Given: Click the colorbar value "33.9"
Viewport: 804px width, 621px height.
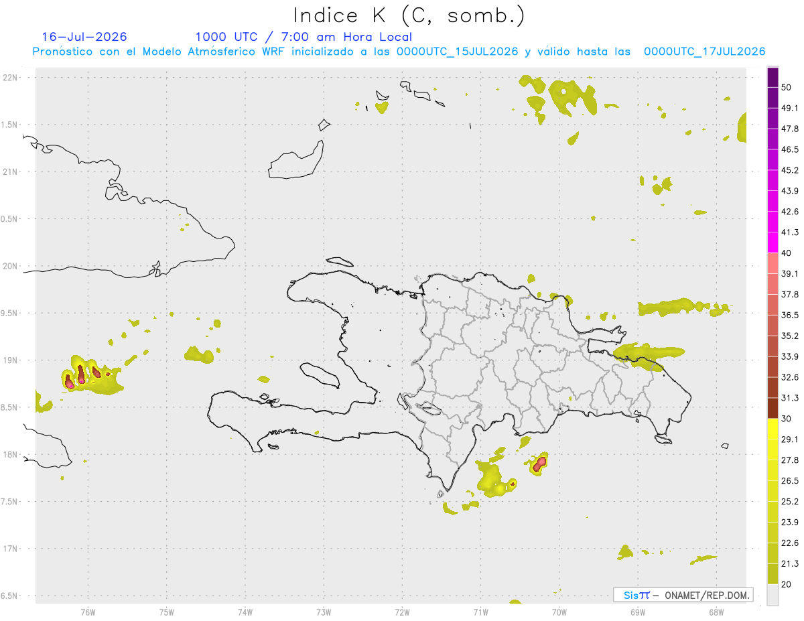Looking at the screenshot, I should tap(790, 356).
